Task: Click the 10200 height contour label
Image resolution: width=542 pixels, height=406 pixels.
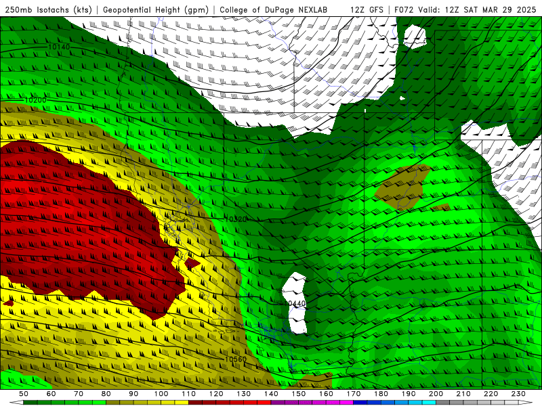Action: point(36,100)
